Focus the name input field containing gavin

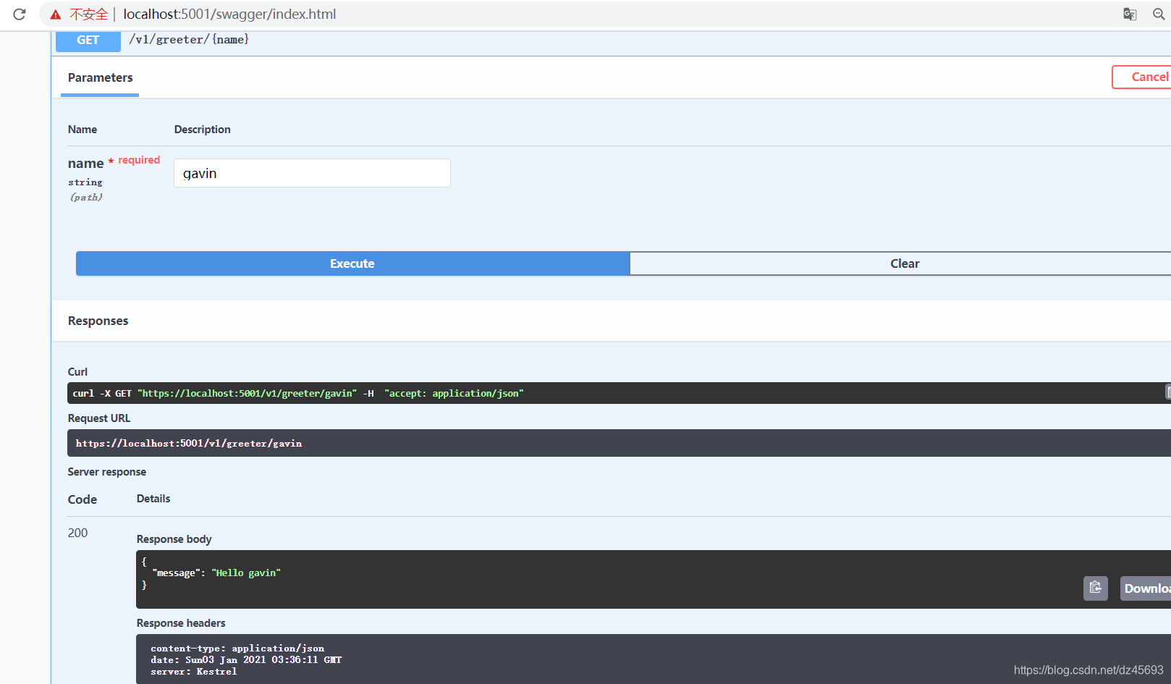(312, 173)
